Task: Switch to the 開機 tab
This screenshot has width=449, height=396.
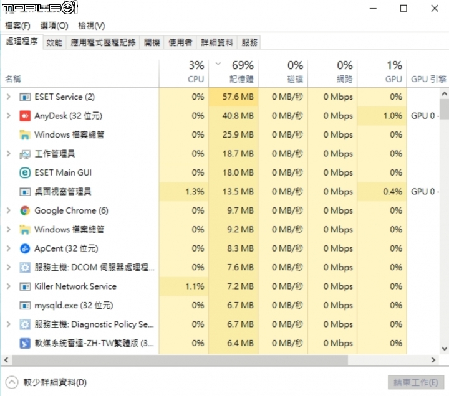Action: tap(152, 42)
